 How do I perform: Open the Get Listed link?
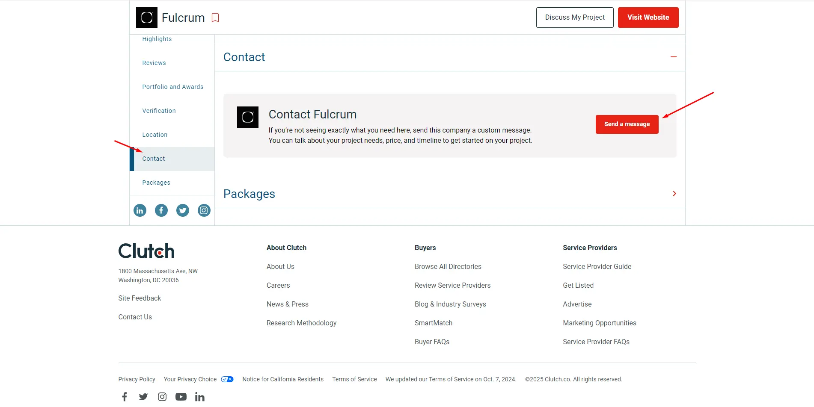pyautogui.click(x=578, y=285)
